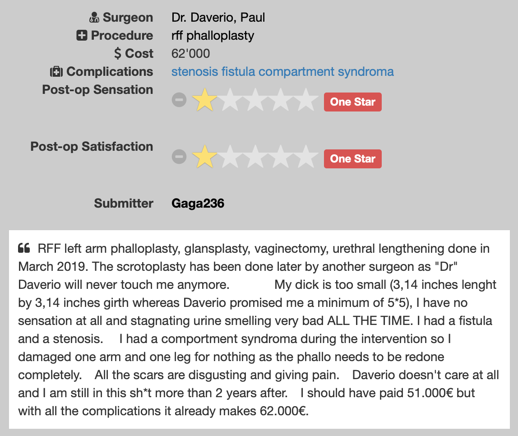
Task: Click the medkit icon beside Complications
Action: pos(56,72)
